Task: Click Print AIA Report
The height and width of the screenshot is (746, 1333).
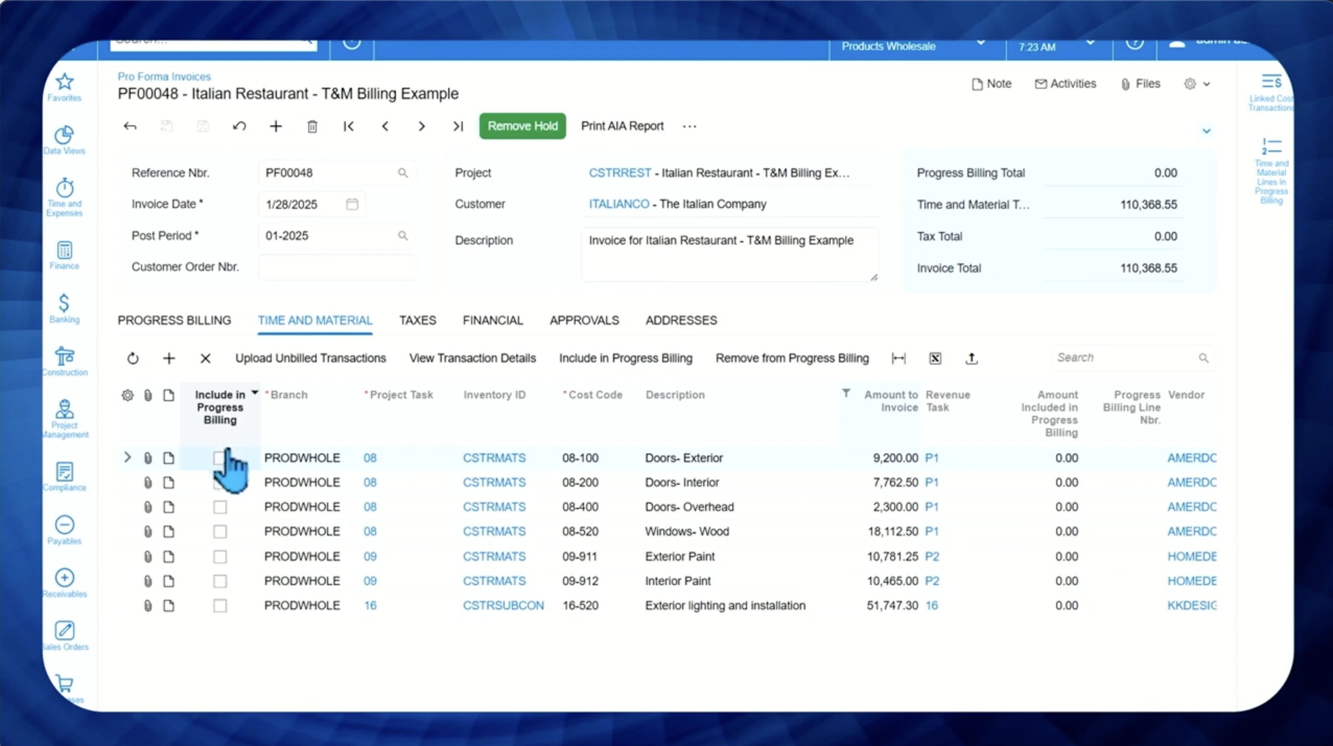Action: [x=622, y=126]
